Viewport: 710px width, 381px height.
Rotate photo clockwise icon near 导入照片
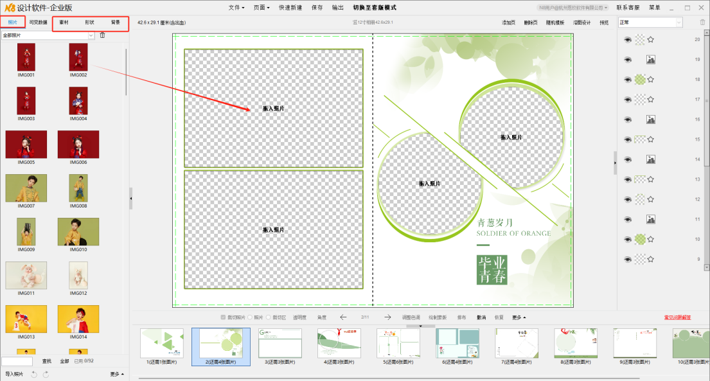point(46,374)
